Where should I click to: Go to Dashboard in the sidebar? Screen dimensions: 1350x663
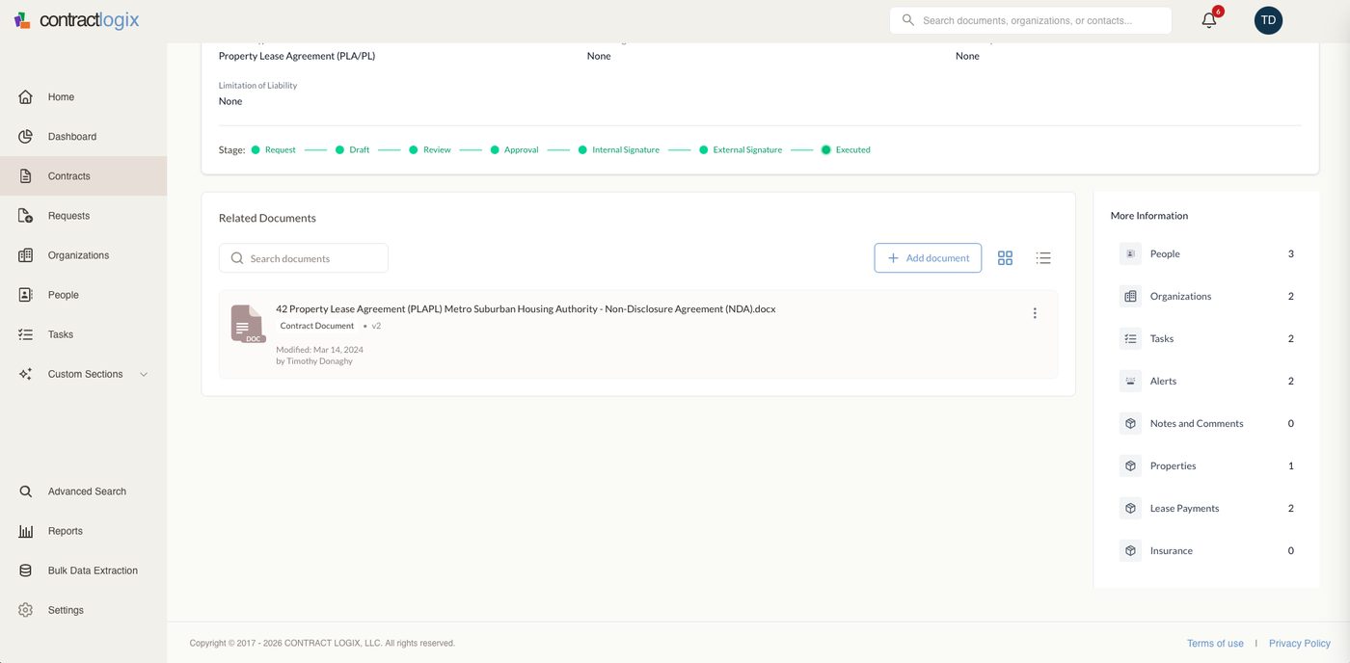click(x=83, y=137)
